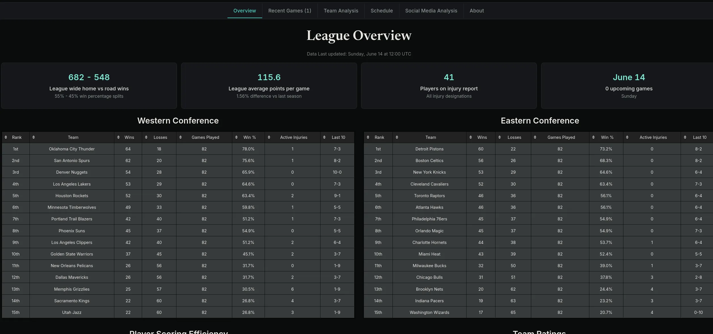Select Los Angeles Clippers cell
713x334 pixels.
pyautogui.click(x=72, y=242)
